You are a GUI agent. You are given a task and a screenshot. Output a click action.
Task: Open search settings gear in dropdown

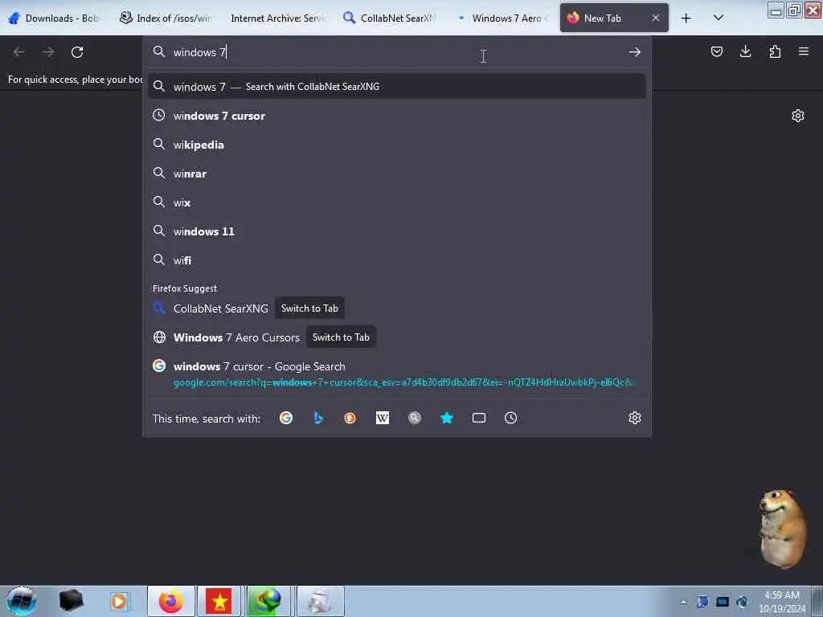click(x=635, y=418)
